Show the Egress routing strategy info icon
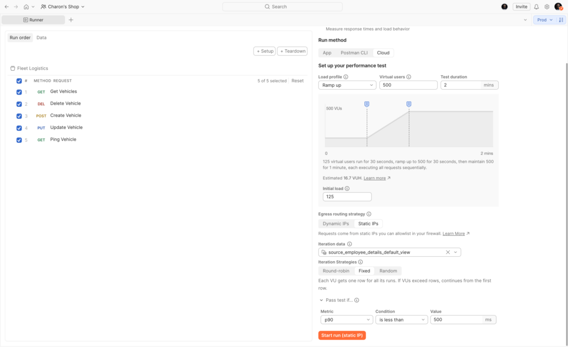Image resolution: width=568 pixels, height=347 pixels. pos(369,214)
